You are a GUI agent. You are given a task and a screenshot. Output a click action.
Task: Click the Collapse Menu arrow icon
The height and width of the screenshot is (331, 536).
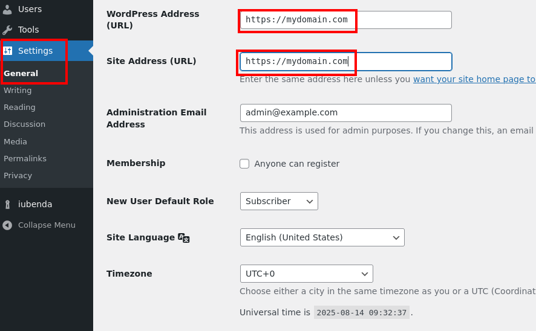pos(7,225)
